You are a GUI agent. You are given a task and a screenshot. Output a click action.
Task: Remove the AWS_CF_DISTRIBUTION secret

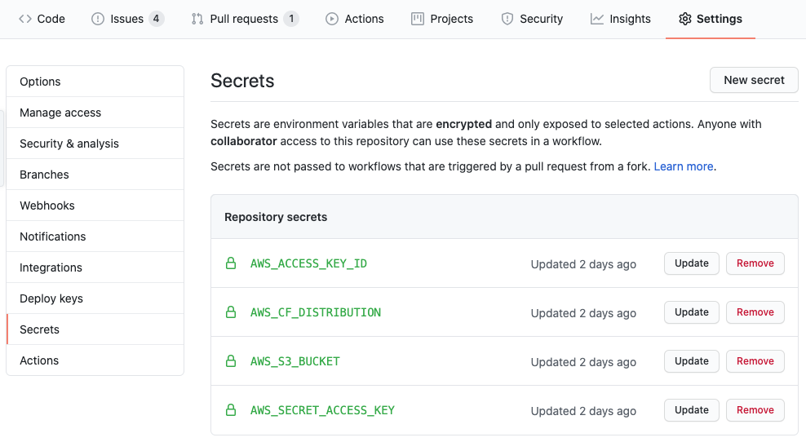click(x=755, y=312)
